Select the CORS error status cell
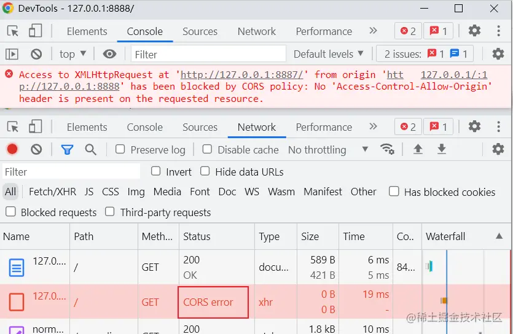This screenshot has width=513, height=334. click(x=213, y=302)
